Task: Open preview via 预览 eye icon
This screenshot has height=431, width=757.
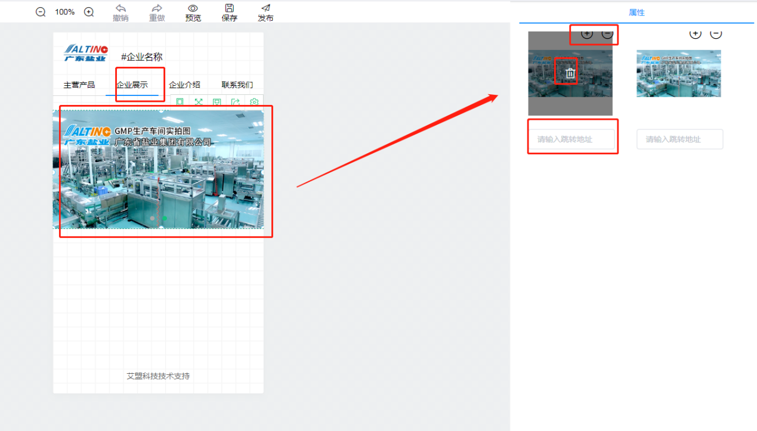Action: (x=193, y=13)
